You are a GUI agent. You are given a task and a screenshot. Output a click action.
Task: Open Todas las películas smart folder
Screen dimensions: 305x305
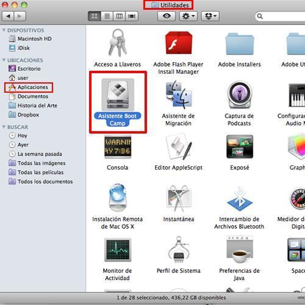[36, 172]
